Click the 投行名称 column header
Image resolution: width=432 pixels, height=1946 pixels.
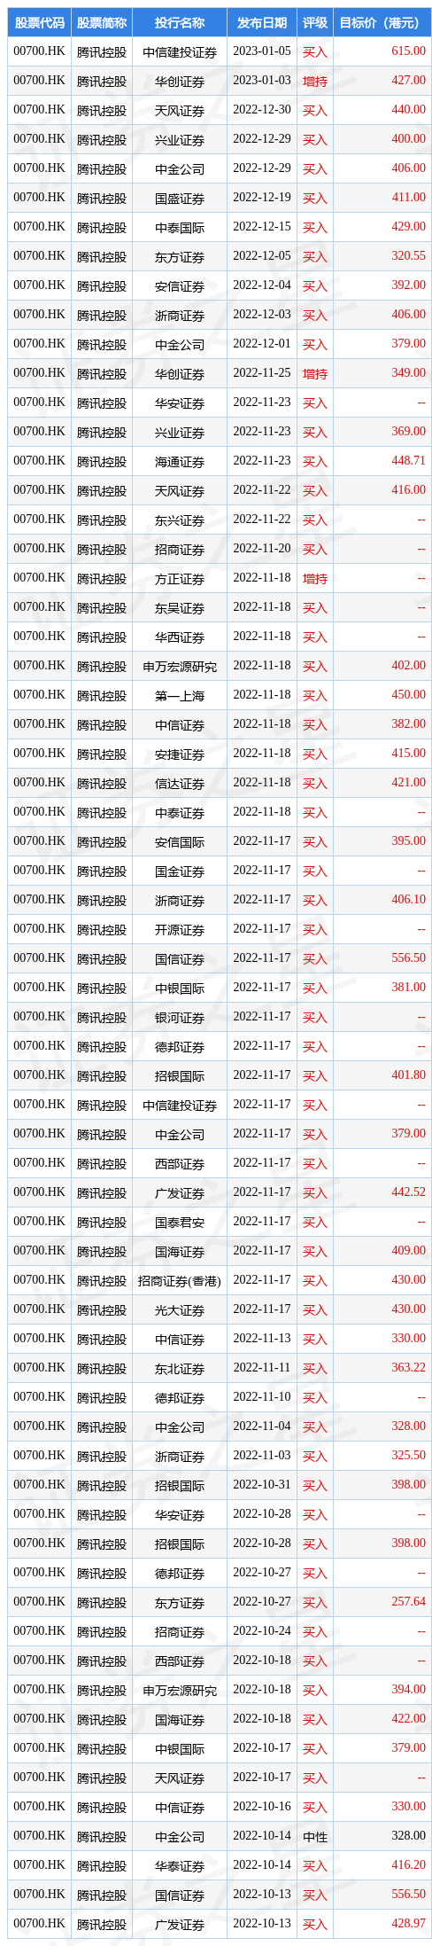click(x=180, y=22)
